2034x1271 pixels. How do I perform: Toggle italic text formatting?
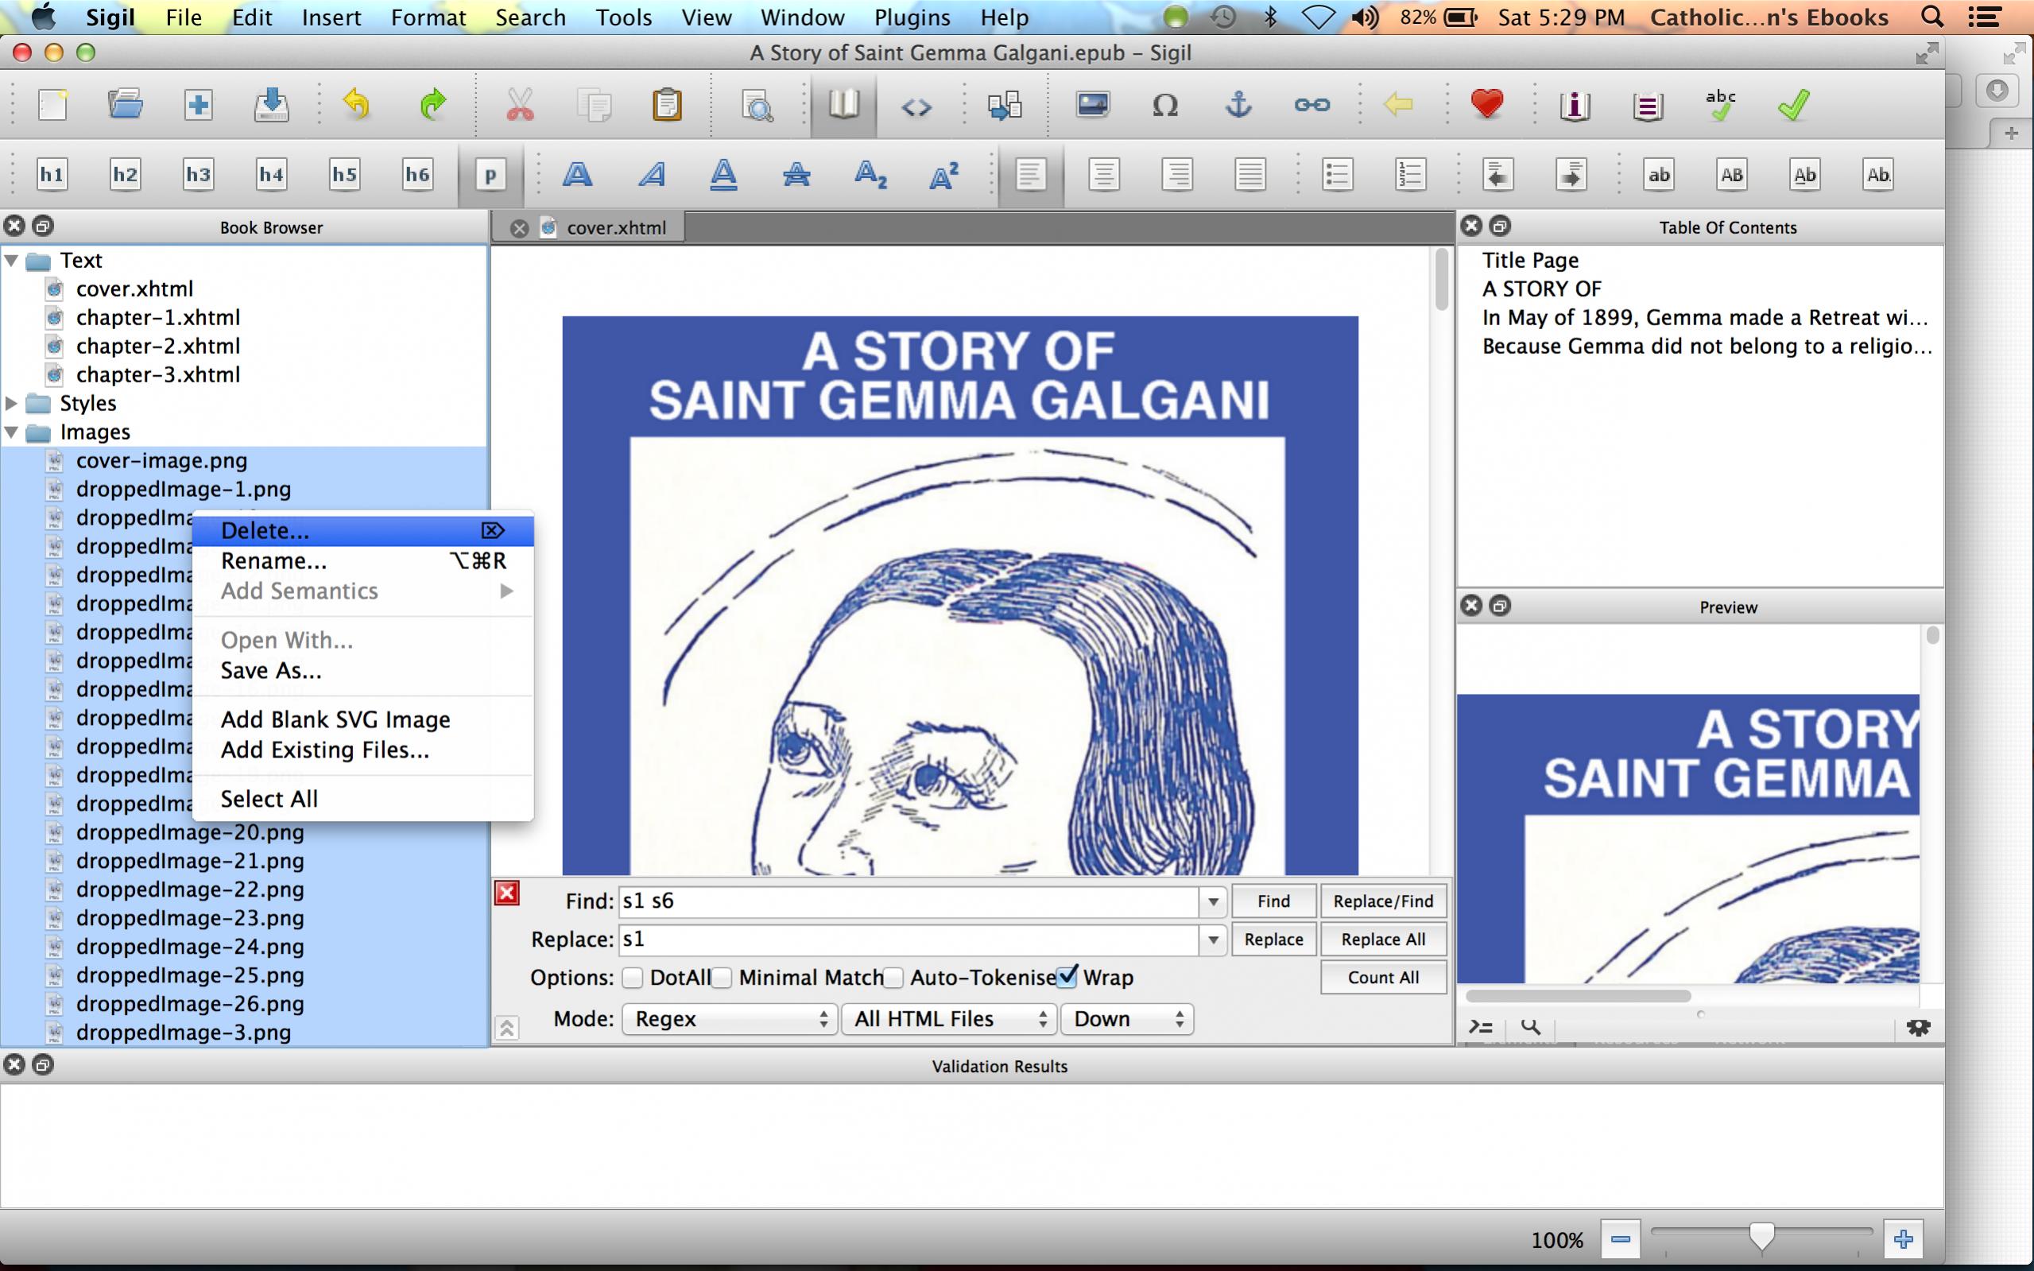coord(652,175)
